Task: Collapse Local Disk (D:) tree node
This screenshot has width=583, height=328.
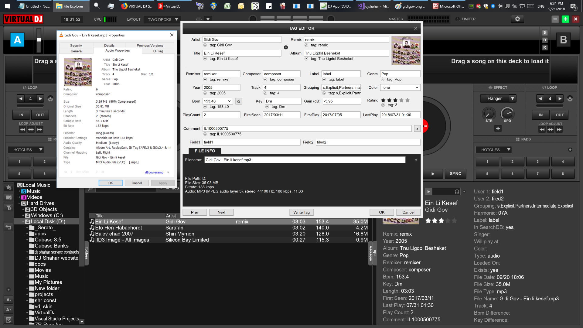Action: (23, 222)
